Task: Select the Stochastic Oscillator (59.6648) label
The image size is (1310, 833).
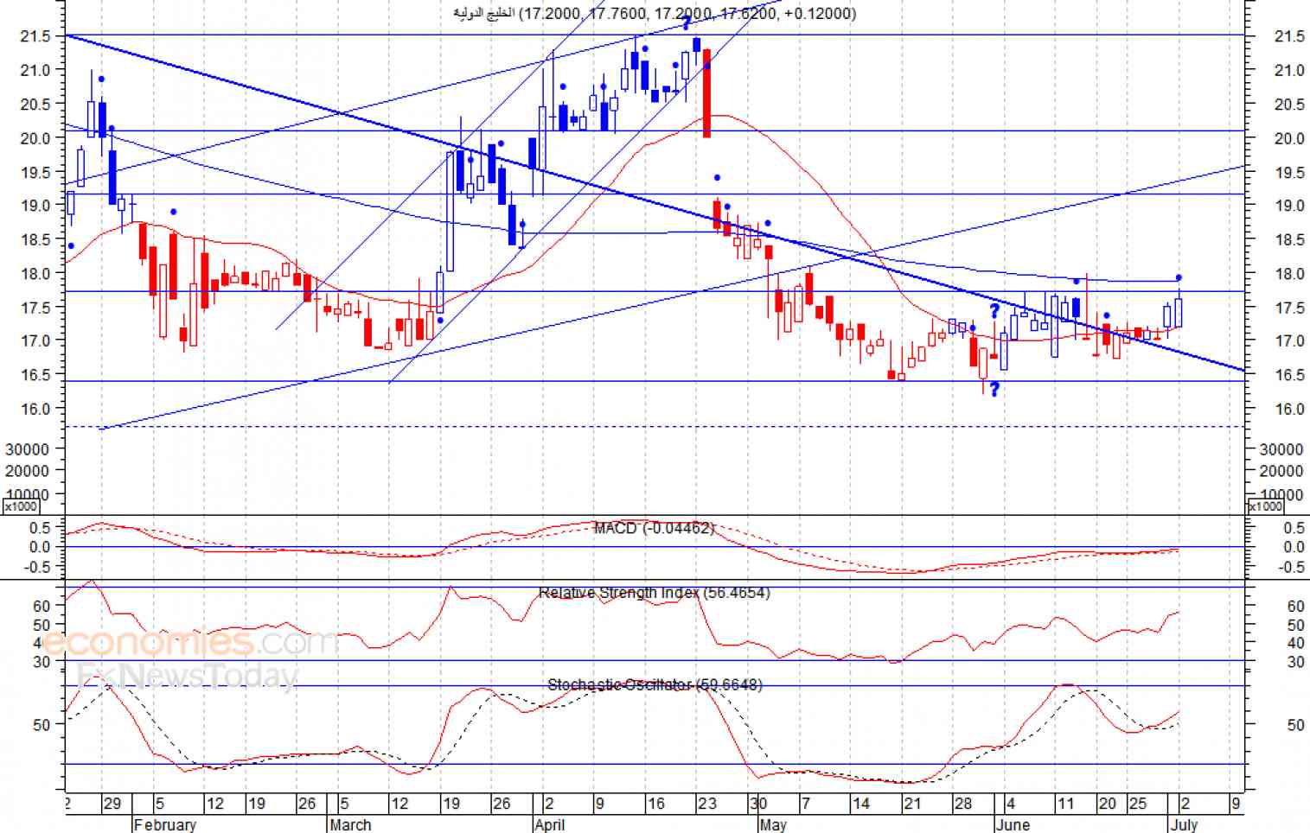Action: coord(655,684)
